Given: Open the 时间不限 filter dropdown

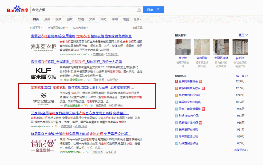Looking at the screenshot, I should (36, 28).
